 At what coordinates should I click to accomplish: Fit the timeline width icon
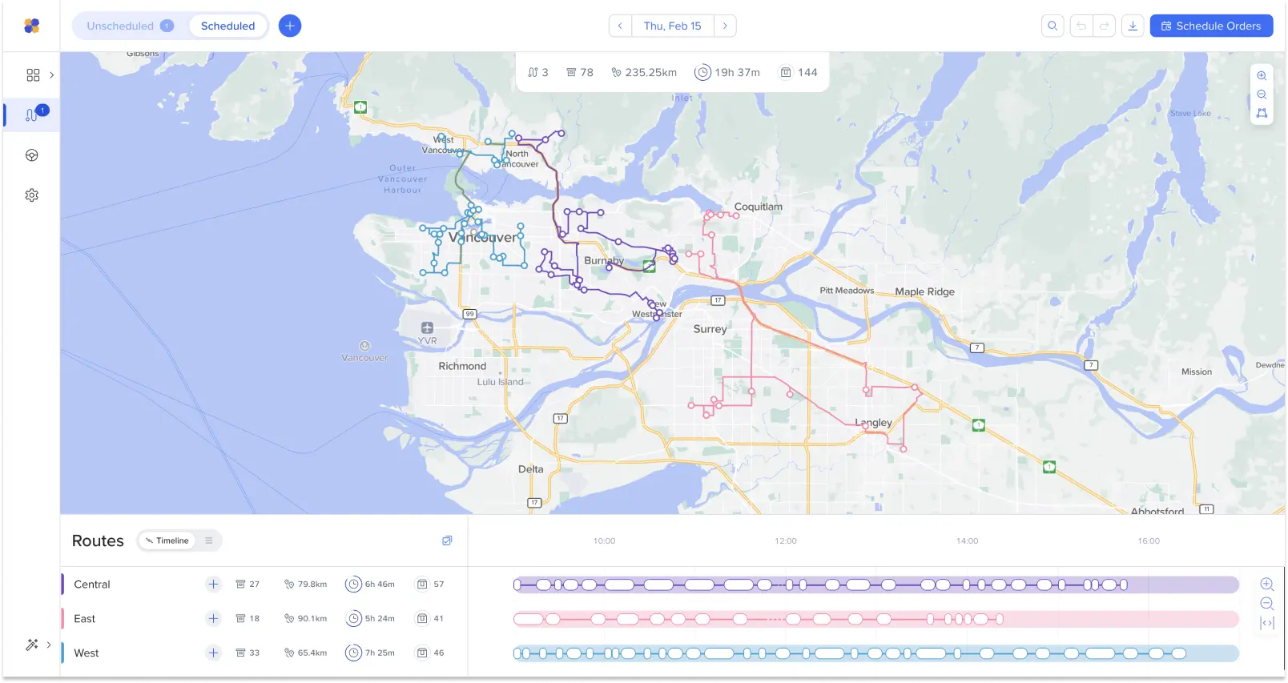(1267, 623)
